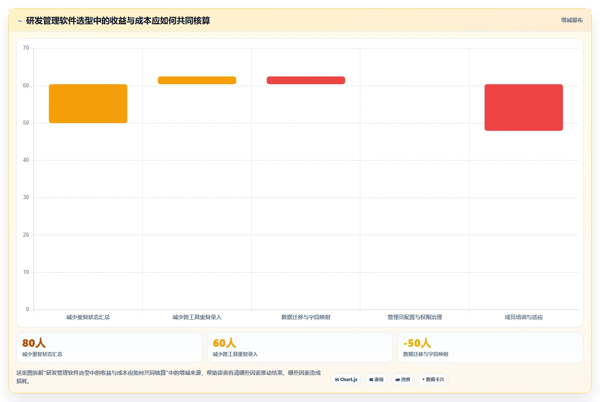
Task: Click the 80人 data card
Action: pyautogui.click(x=110, y=347)
